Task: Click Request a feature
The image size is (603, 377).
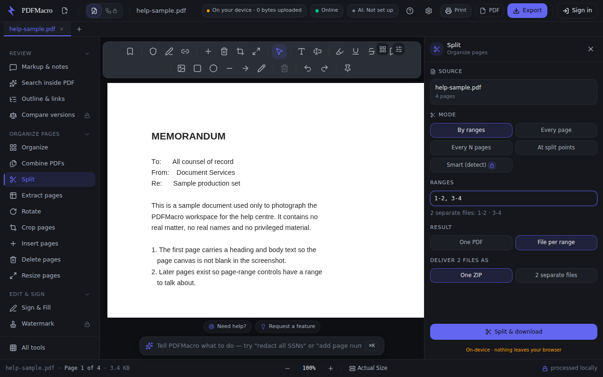Action: coord(288,327)
